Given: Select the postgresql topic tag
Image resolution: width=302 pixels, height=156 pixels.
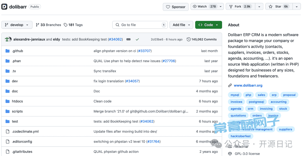Looking at the screenshot, I should pyautogui.click(x=256, y=102).
